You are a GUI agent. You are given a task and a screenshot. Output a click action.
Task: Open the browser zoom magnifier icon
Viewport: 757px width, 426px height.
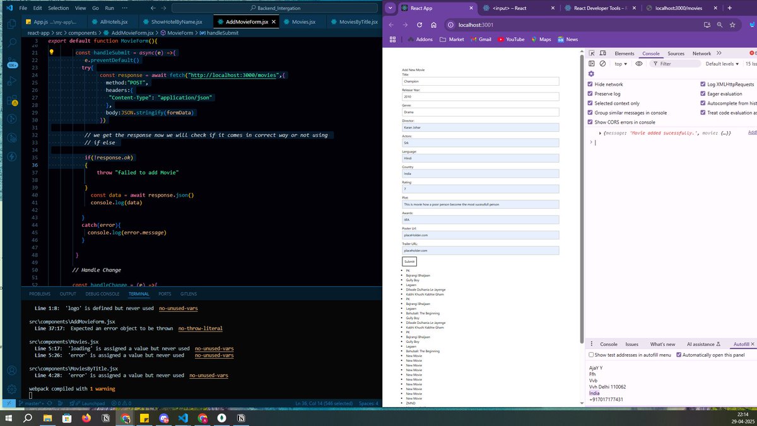pyautogui.click(x=720, y=25)
